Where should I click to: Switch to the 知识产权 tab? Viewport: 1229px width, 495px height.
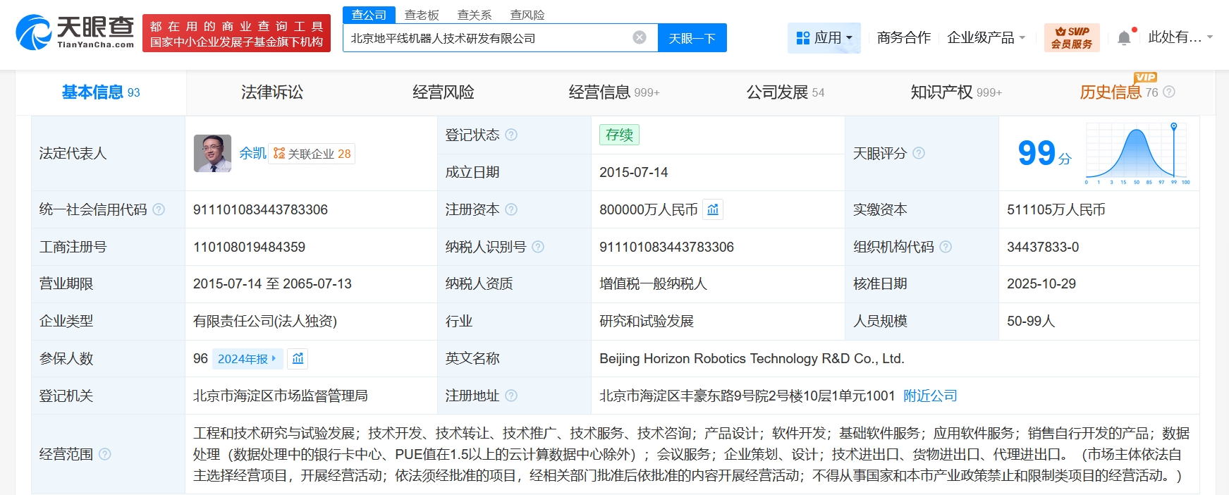pyautogui.click(x=956, y=92)
